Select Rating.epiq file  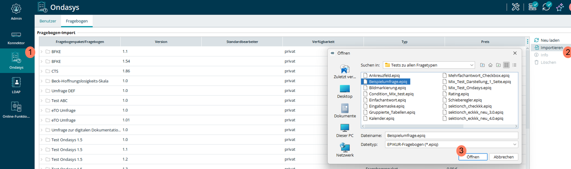[x=455, y=94]
